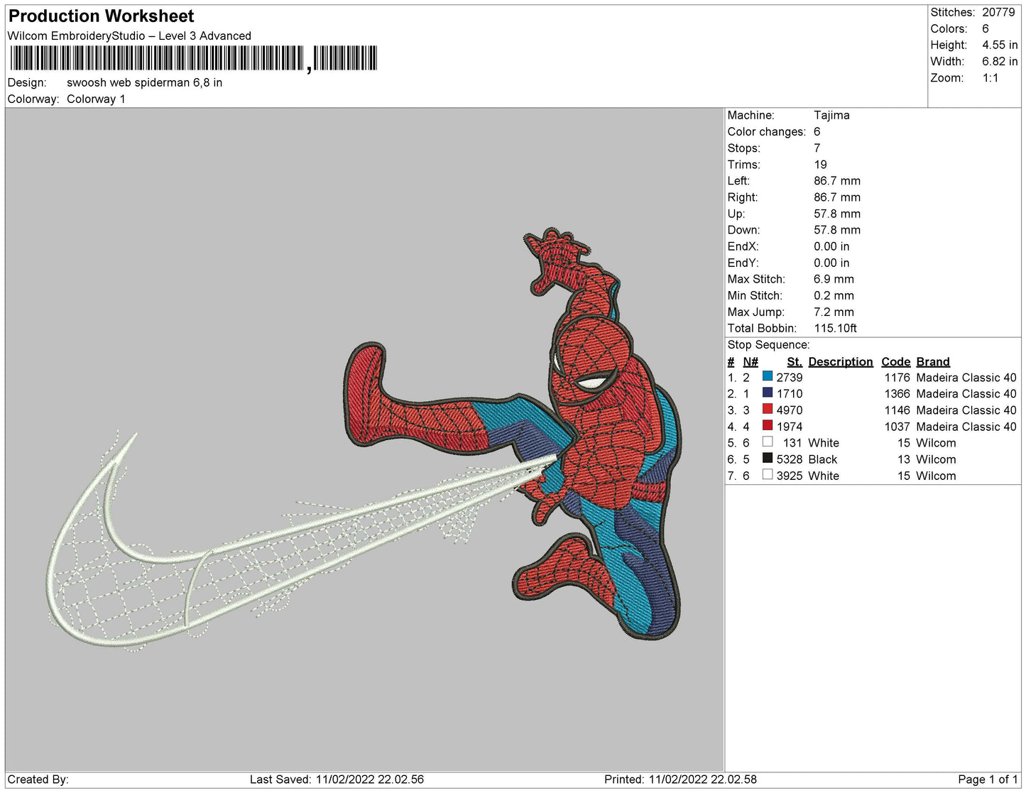The width and height of the screenshot is (1026, 793).
Task: Click the white swatch in stop 5
Action: (767, 442)
